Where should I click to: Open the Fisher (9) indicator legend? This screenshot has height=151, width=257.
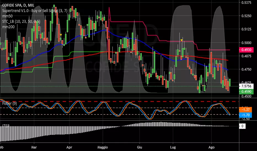(9, 104)
